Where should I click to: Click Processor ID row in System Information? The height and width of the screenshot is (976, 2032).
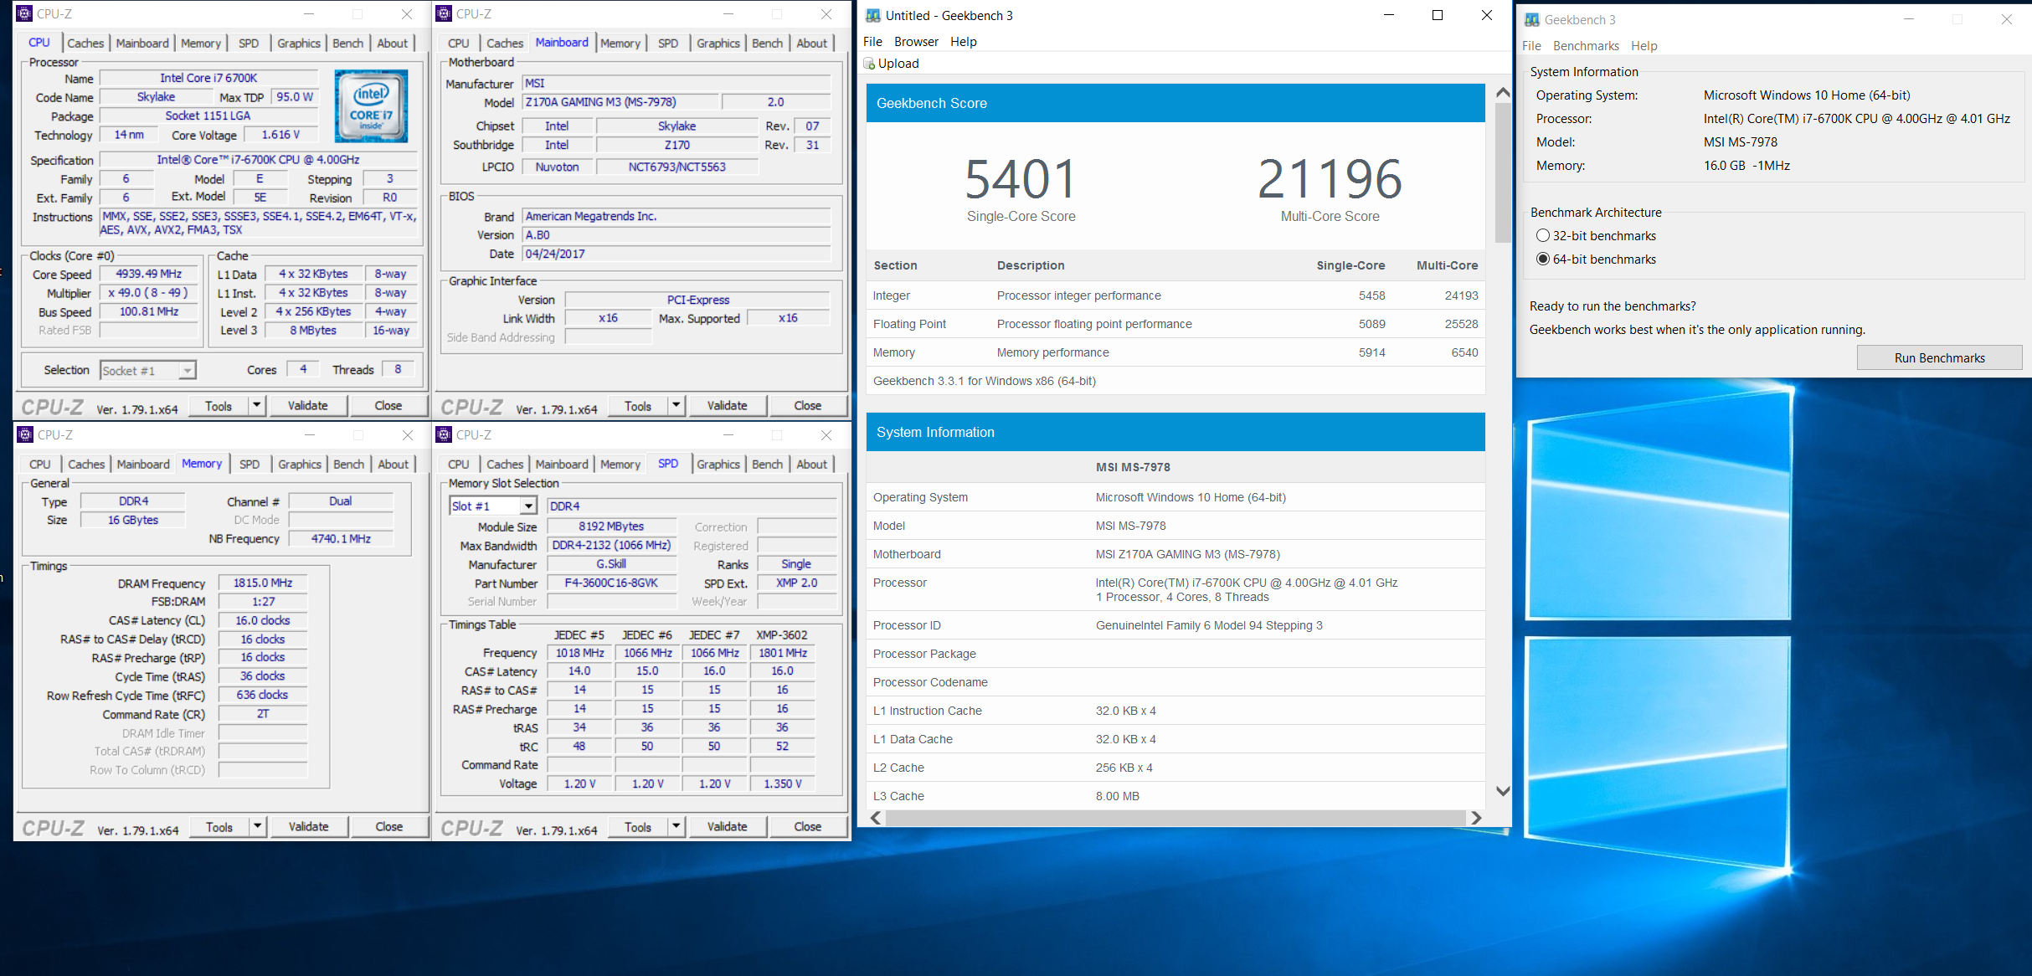click(x=1175, y=625)
